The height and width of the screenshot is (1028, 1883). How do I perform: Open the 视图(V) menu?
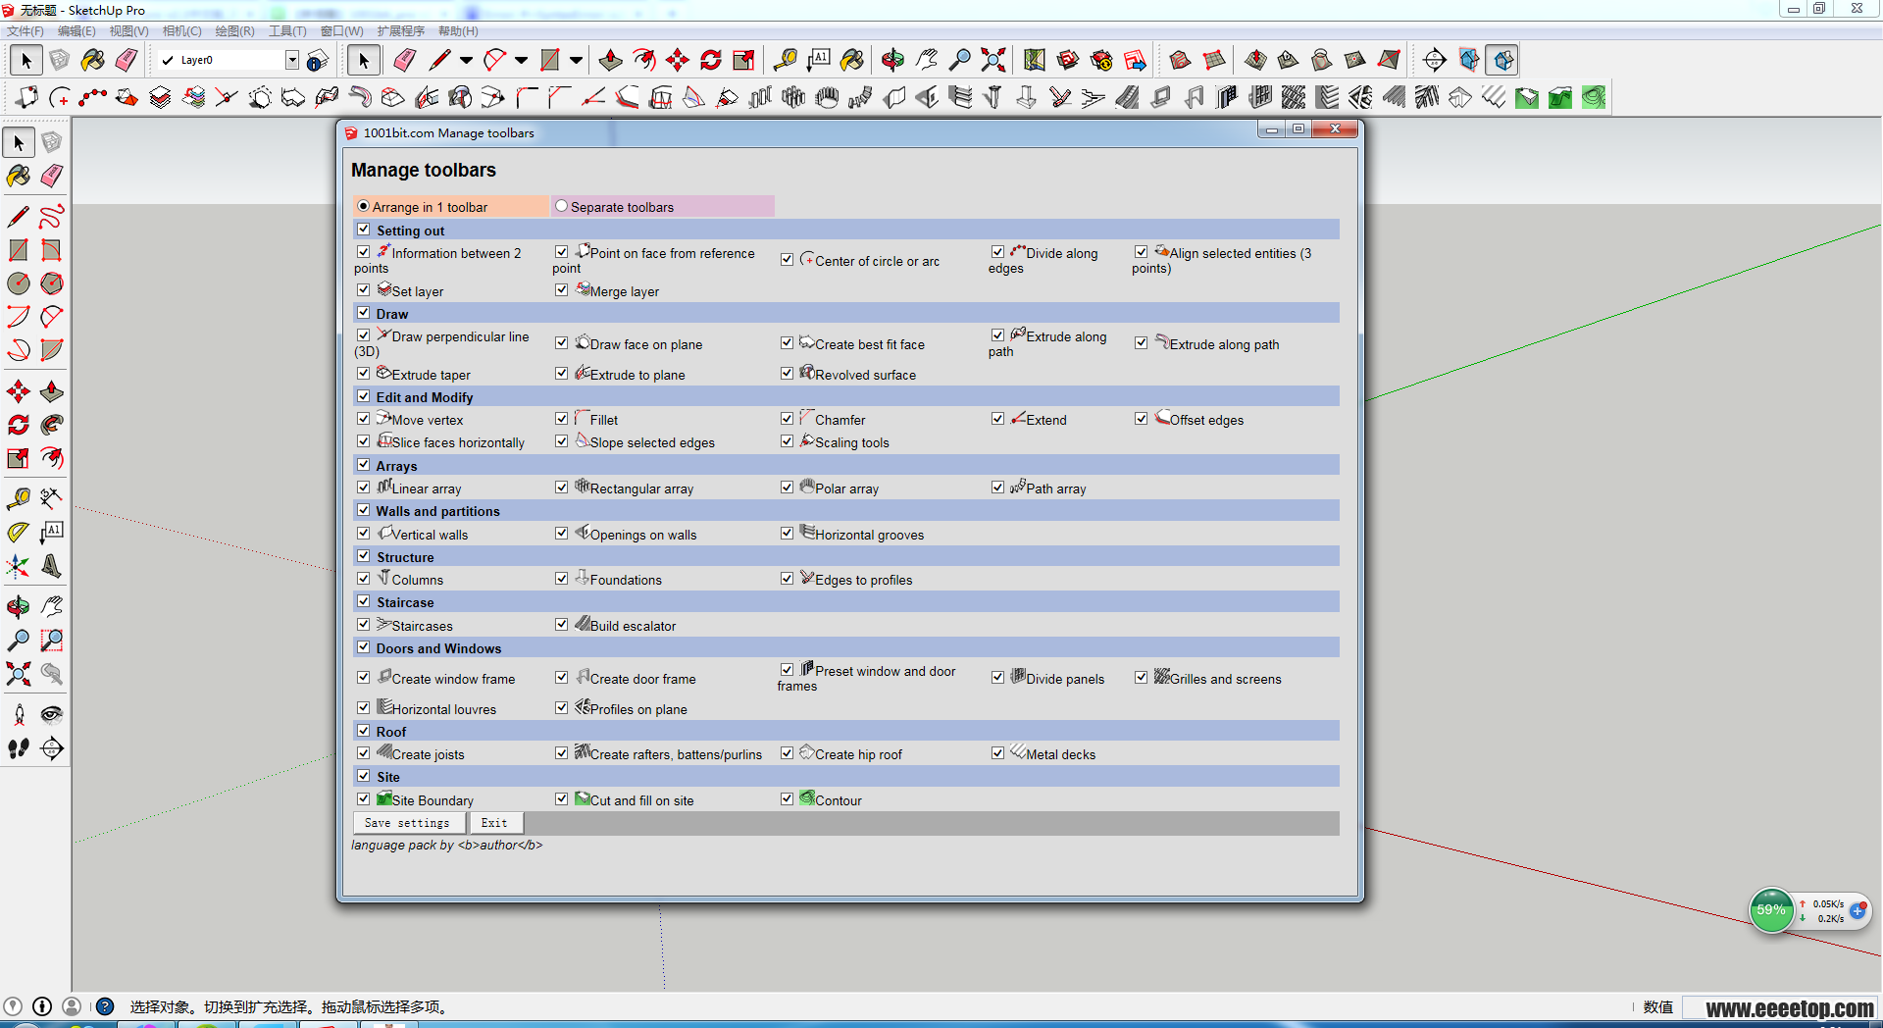tap(128, 31)
